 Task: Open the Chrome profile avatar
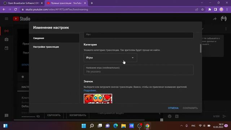(221, 9)
